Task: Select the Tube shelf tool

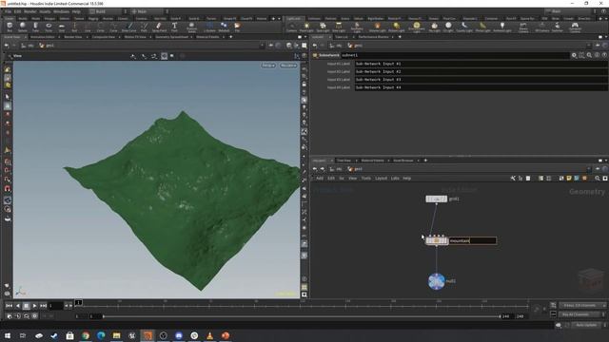Action: 35,27
